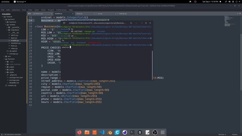Click the microphone indicator in top bar

tap(233, 2)
